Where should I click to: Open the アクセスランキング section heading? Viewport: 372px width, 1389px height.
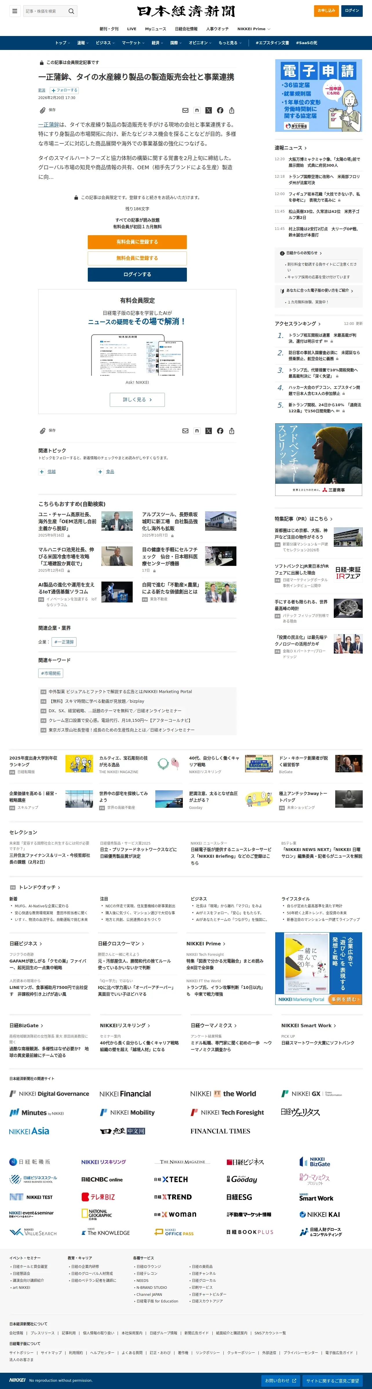click(298, 323)
